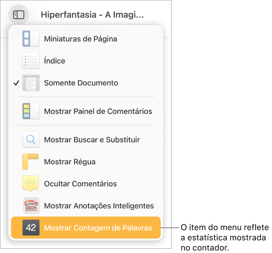
Task: Open the view options dropdown in the toolbar
Action: pyautogui.click(x=18, y=14)
